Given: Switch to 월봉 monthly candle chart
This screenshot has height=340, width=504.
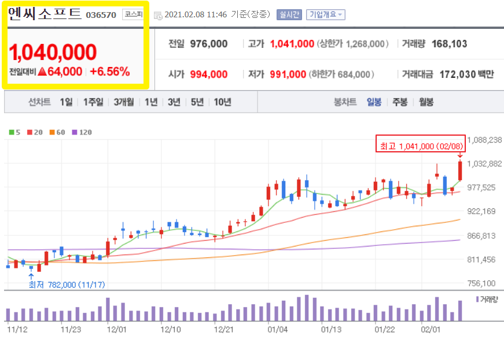Looking at the screenshot, I should point(426,102).
